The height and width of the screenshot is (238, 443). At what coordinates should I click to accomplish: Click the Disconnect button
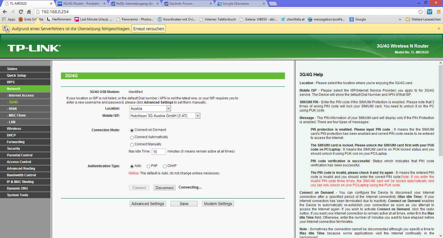(x=164, y=188)
